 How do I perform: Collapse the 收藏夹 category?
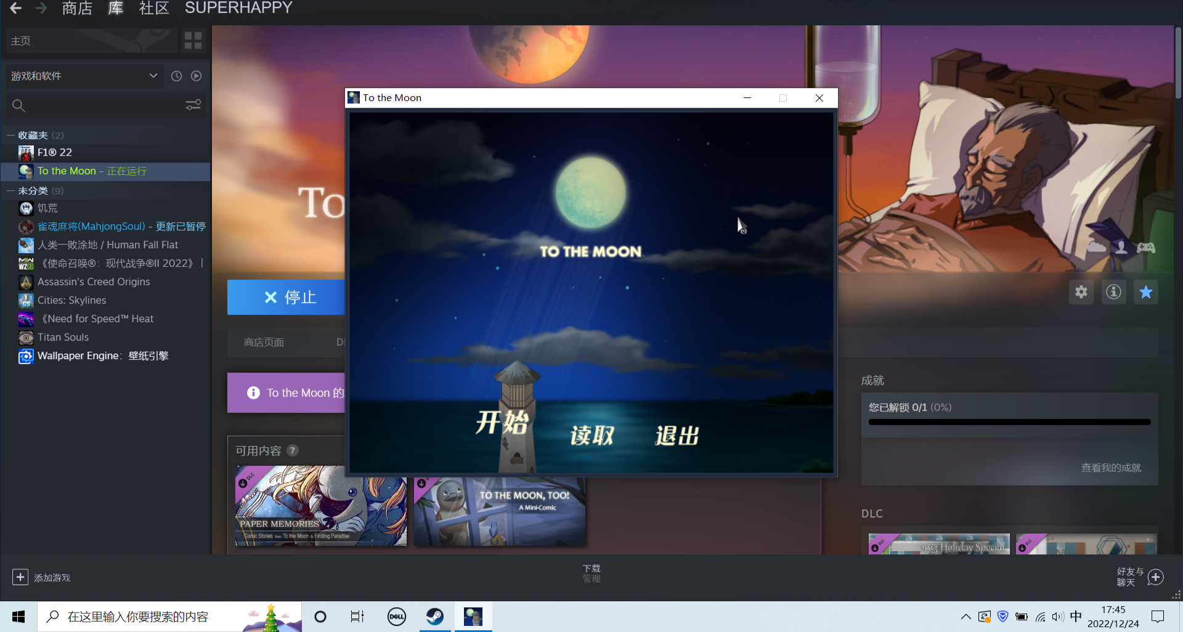click(x=10, y=136)
